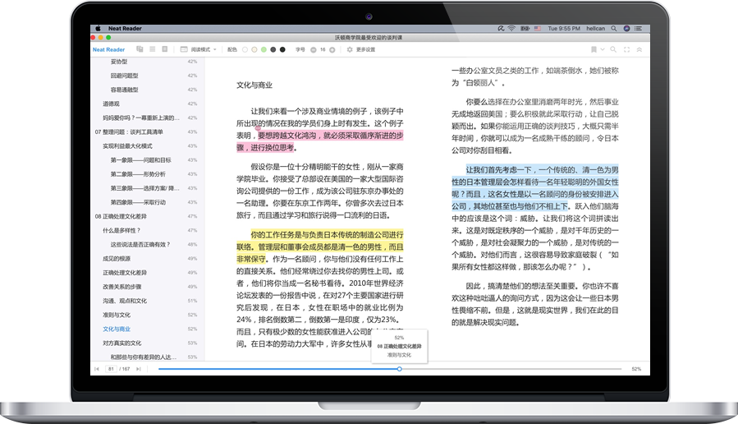Select the white color theme
Screen dimensions: 738x424
point(244,49)
